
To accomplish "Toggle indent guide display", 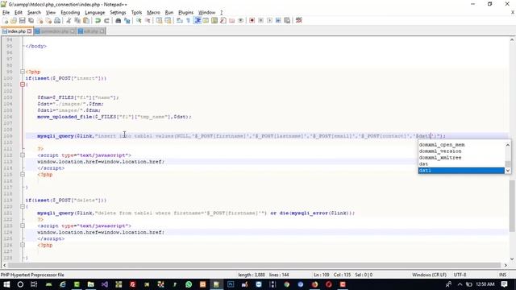I will (198, 20).
